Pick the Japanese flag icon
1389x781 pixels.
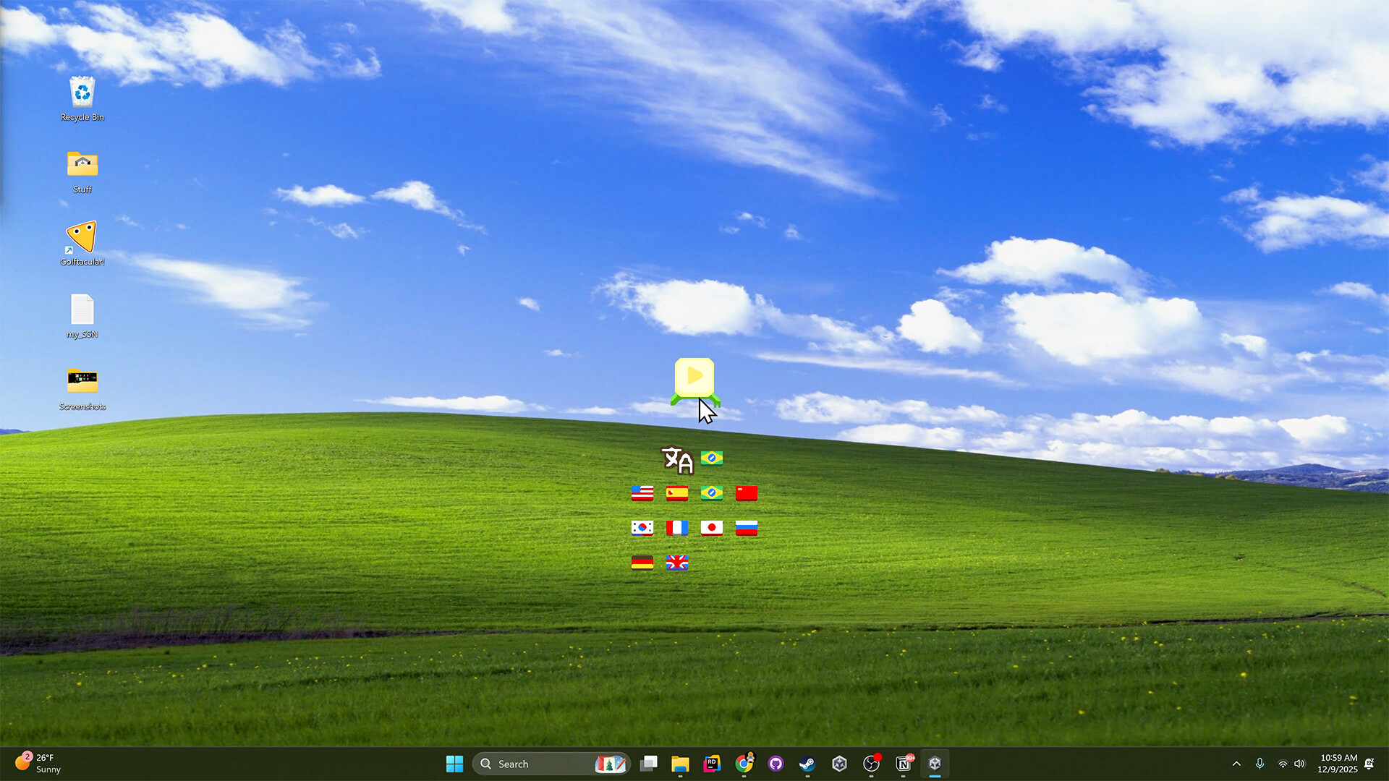[711, 527]
